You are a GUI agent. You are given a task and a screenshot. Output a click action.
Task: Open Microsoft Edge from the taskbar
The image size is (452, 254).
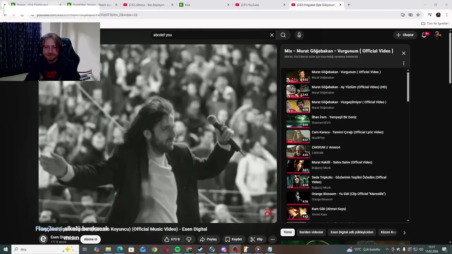(120, 249)
